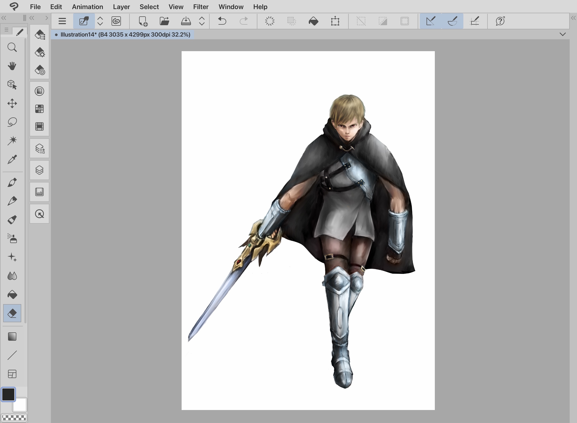Viewport: 577px width, 423px height.
Task: Toggle the selection border display icon
Action: click(x=405, y=21)
